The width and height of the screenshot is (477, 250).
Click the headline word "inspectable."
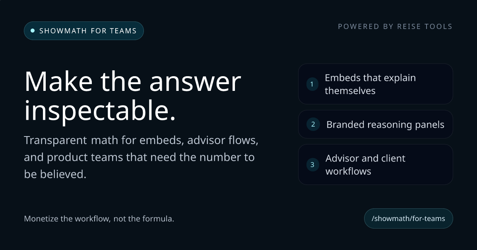100,111
